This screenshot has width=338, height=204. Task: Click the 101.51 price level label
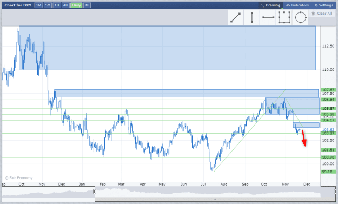(328, 150)
